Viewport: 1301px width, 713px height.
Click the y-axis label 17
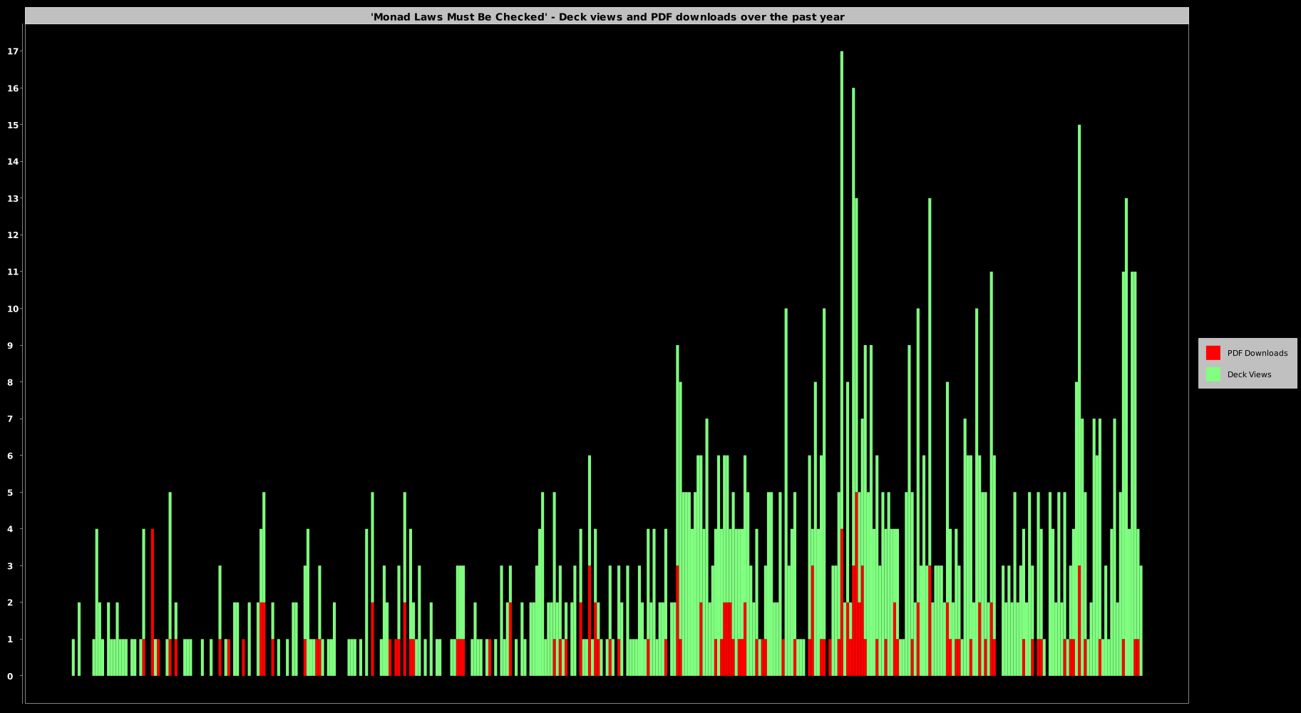coord(13,51)
